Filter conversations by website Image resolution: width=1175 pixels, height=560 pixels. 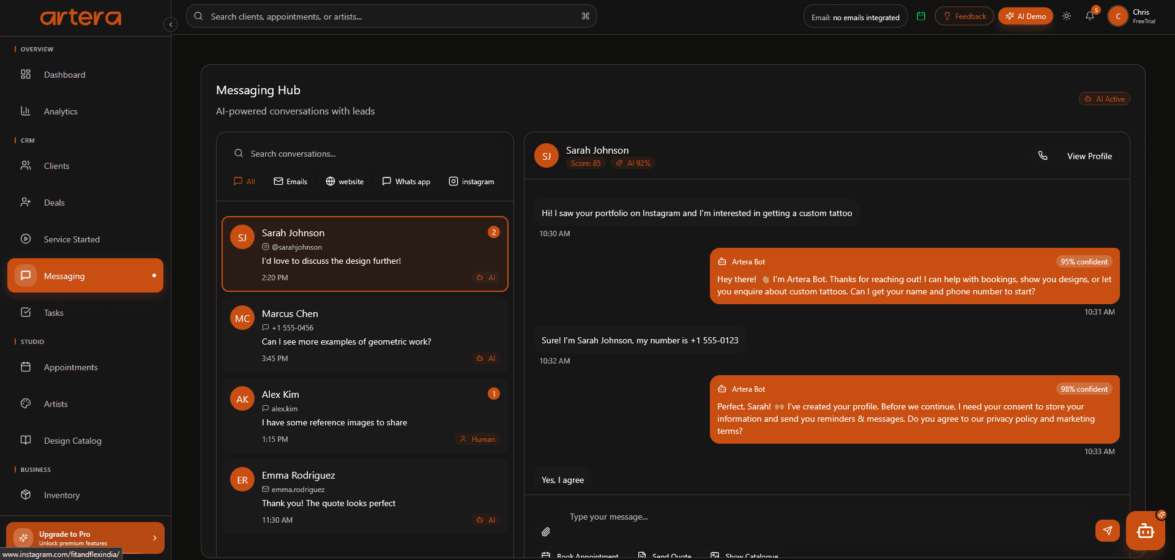[345, 182]
